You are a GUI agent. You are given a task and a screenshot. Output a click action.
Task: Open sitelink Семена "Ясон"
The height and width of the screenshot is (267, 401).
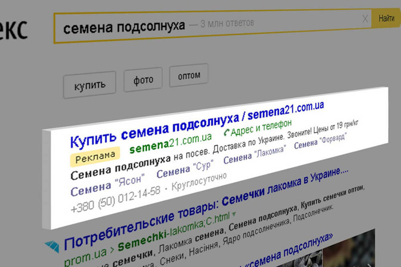(107, 186)
